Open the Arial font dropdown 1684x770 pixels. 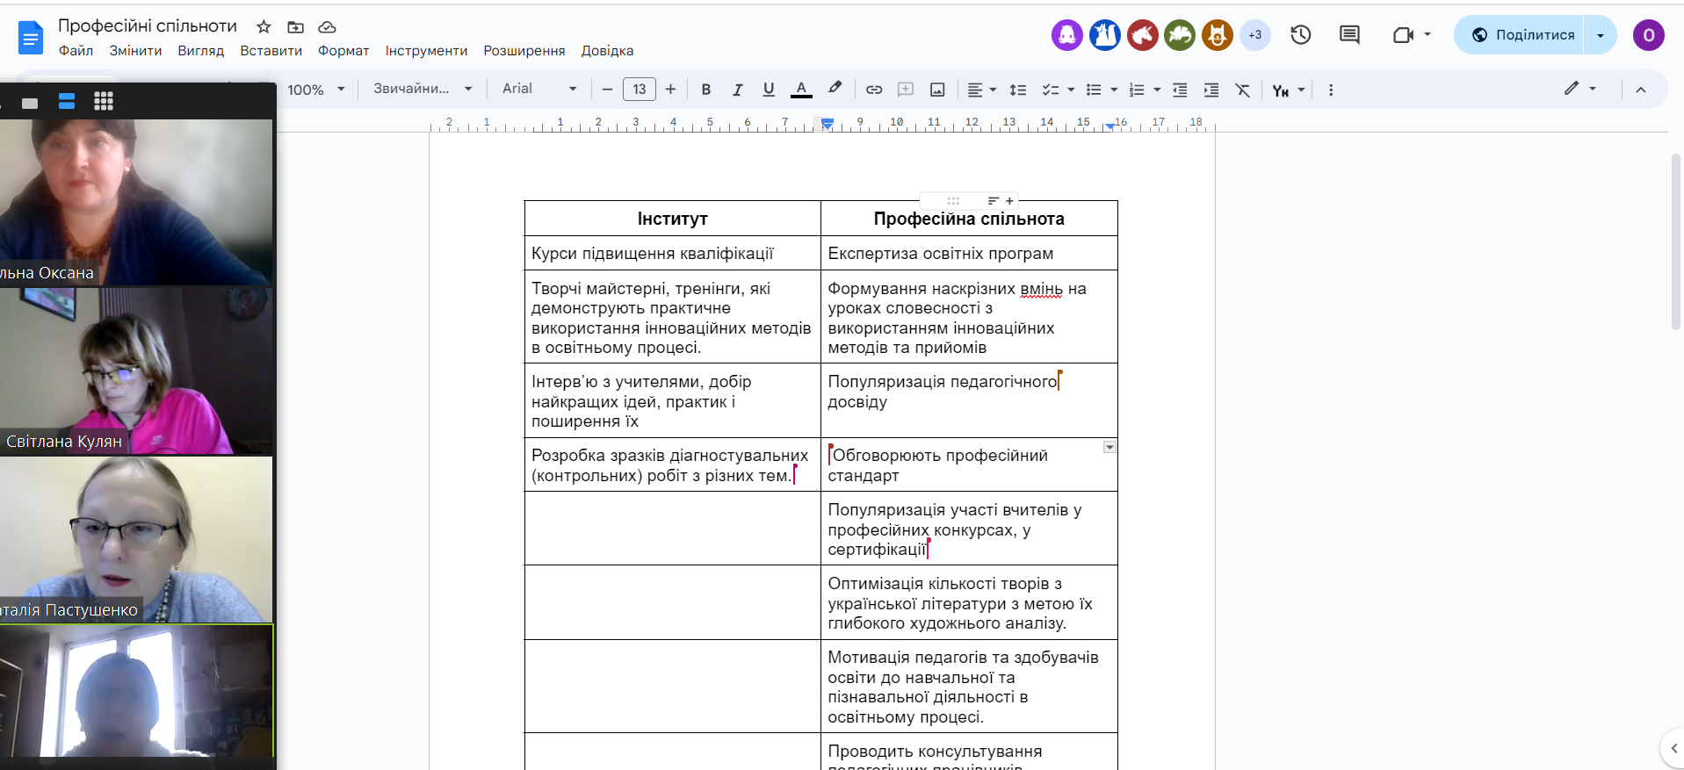coord(538,89)
